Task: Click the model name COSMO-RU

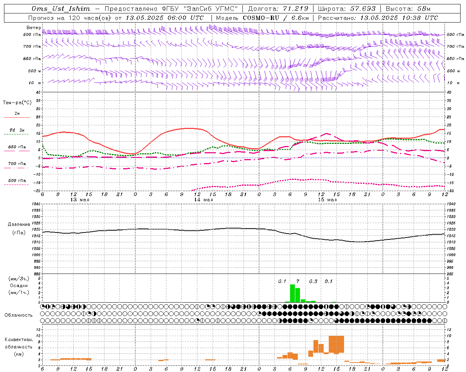Action: [x=261, y=18]
